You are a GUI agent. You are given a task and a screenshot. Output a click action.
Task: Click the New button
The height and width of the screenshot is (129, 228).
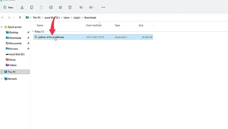(8, 7)
